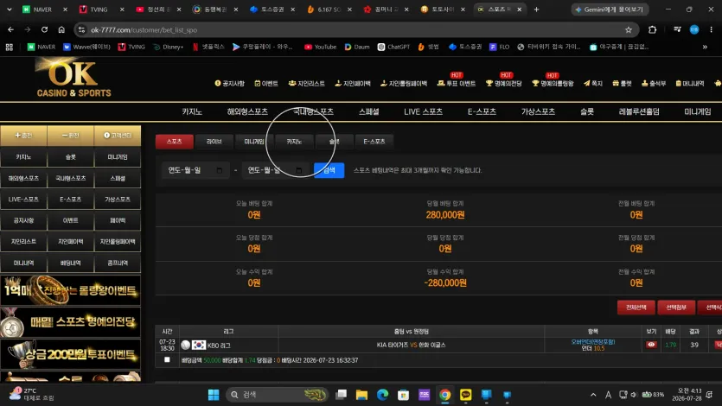Click the red 전체선택 button

click(636, 308)
